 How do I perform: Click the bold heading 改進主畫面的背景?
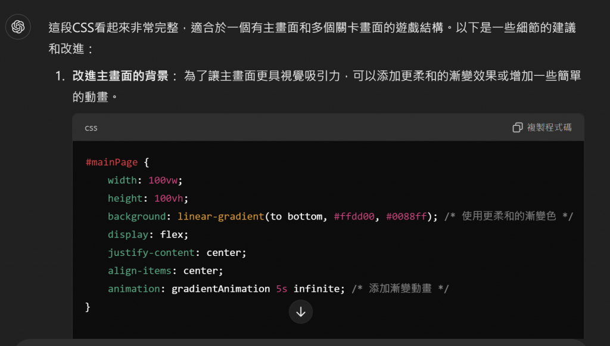120,76
